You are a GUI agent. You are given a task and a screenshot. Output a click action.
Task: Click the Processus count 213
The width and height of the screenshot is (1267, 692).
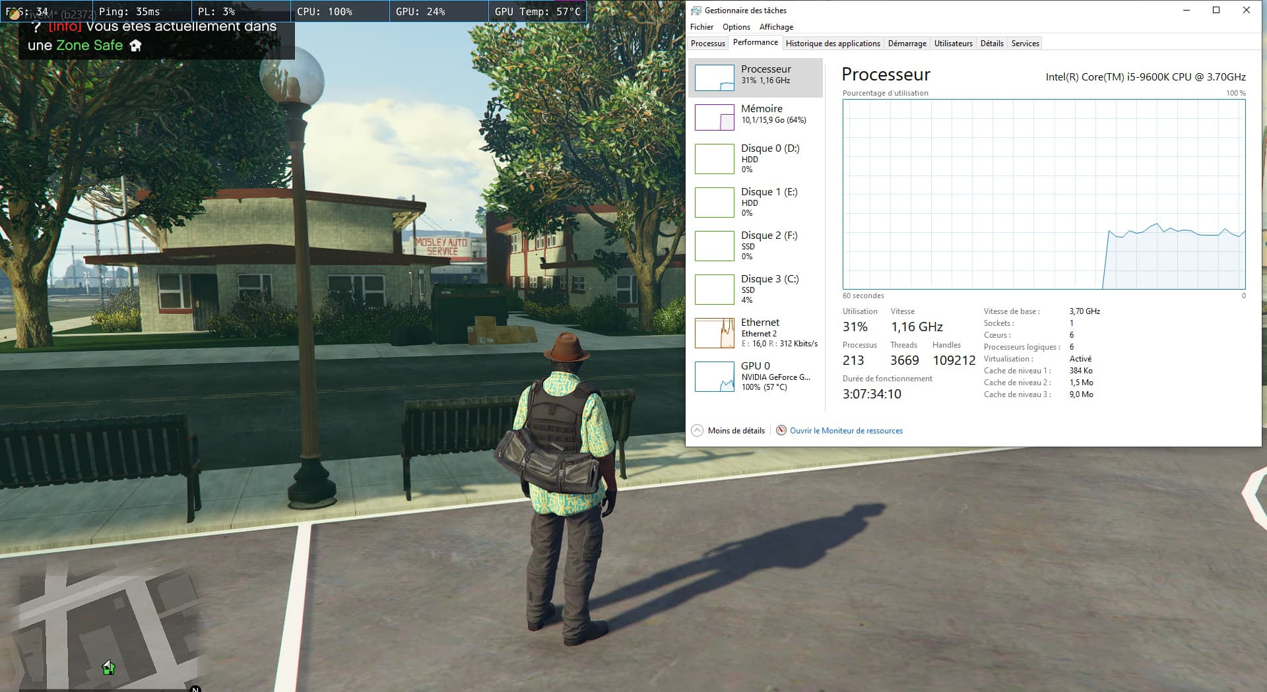(x=853, y=360)
